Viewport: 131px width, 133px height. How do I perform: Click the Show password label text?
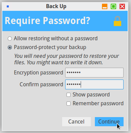(91, 95)
